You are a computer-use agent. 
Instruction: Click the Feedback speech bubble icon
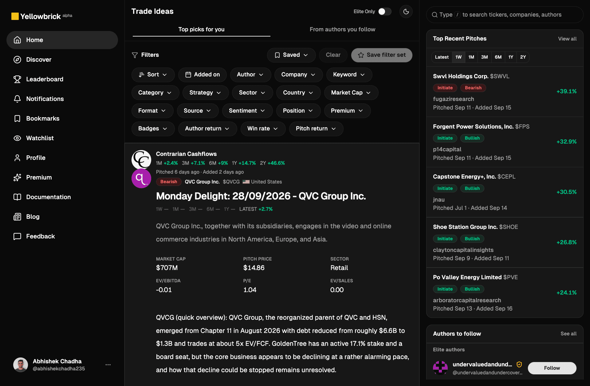click(17, 236)
